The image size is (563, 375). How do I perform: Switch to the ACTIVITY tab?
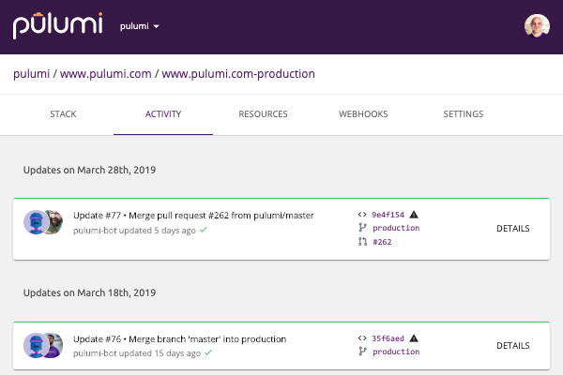[x=163, y=114]
